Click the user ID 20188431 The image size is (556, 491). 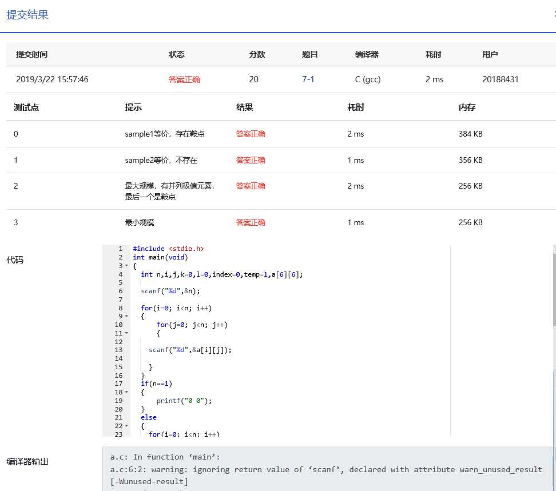pos(501,79)
